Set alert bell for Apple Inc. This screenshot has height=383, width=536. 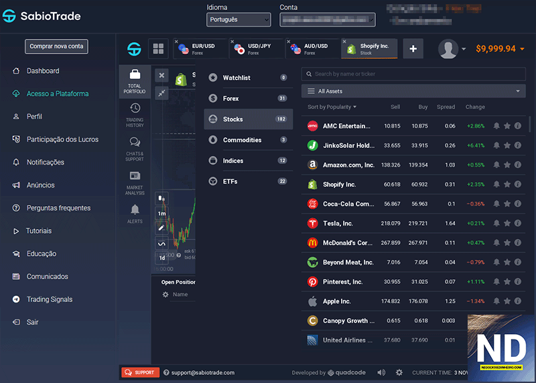[496, 301]
